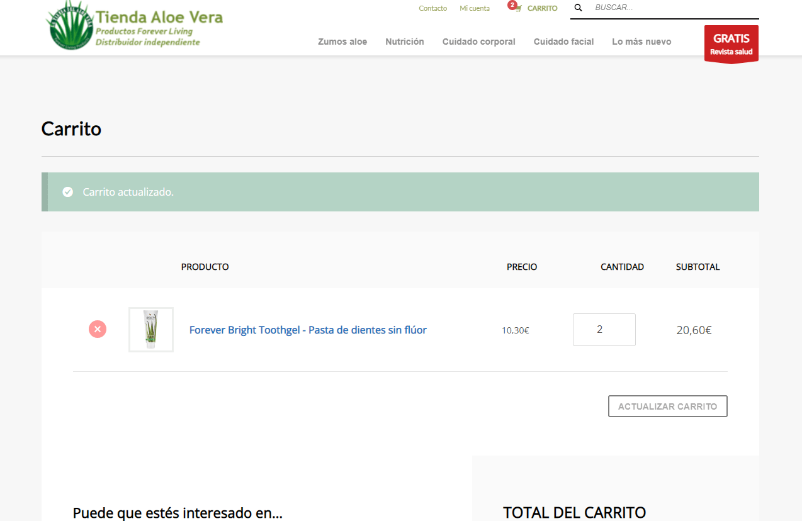Click the GRATIS Revista salud banner
Viewport: 802px width, 521px height.
coord(731,44)
